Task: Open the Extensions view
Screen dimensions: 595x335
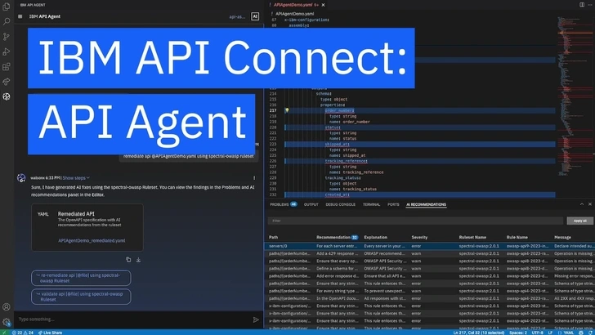Action: tap(7, 67)
